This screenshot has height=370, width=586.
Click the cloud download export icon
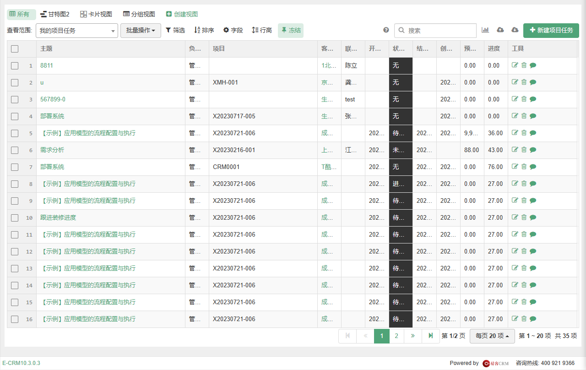[x=515, y=30]
